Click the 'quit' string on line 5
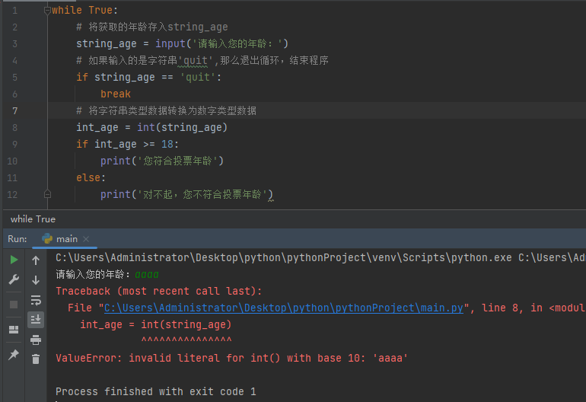586x402 pixels. (x=198, y=77)
